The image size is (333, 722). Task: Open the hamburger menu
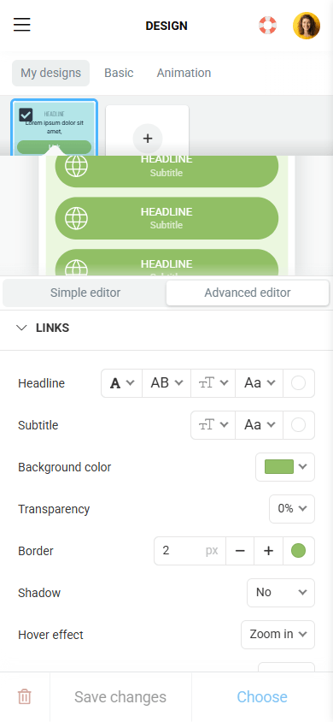pos(21,25)
